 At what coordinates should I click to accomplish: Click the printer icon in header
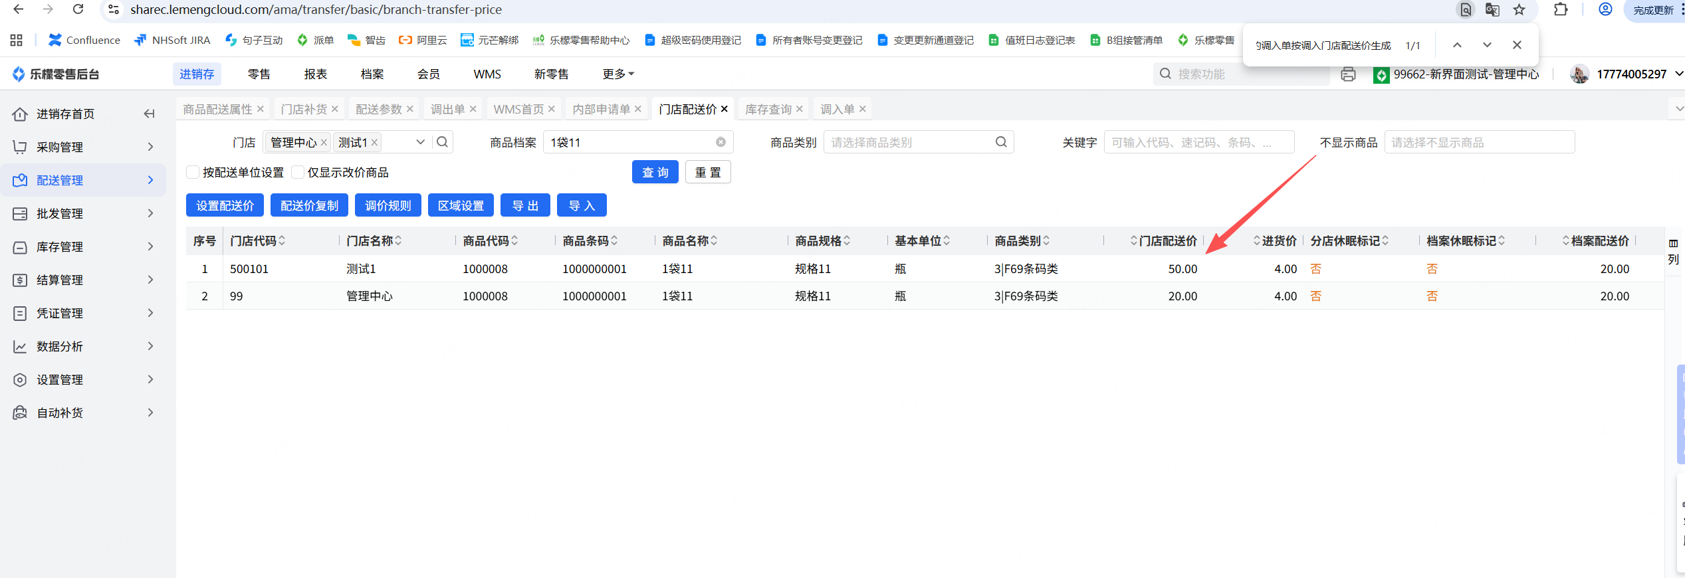point(1348,74)
